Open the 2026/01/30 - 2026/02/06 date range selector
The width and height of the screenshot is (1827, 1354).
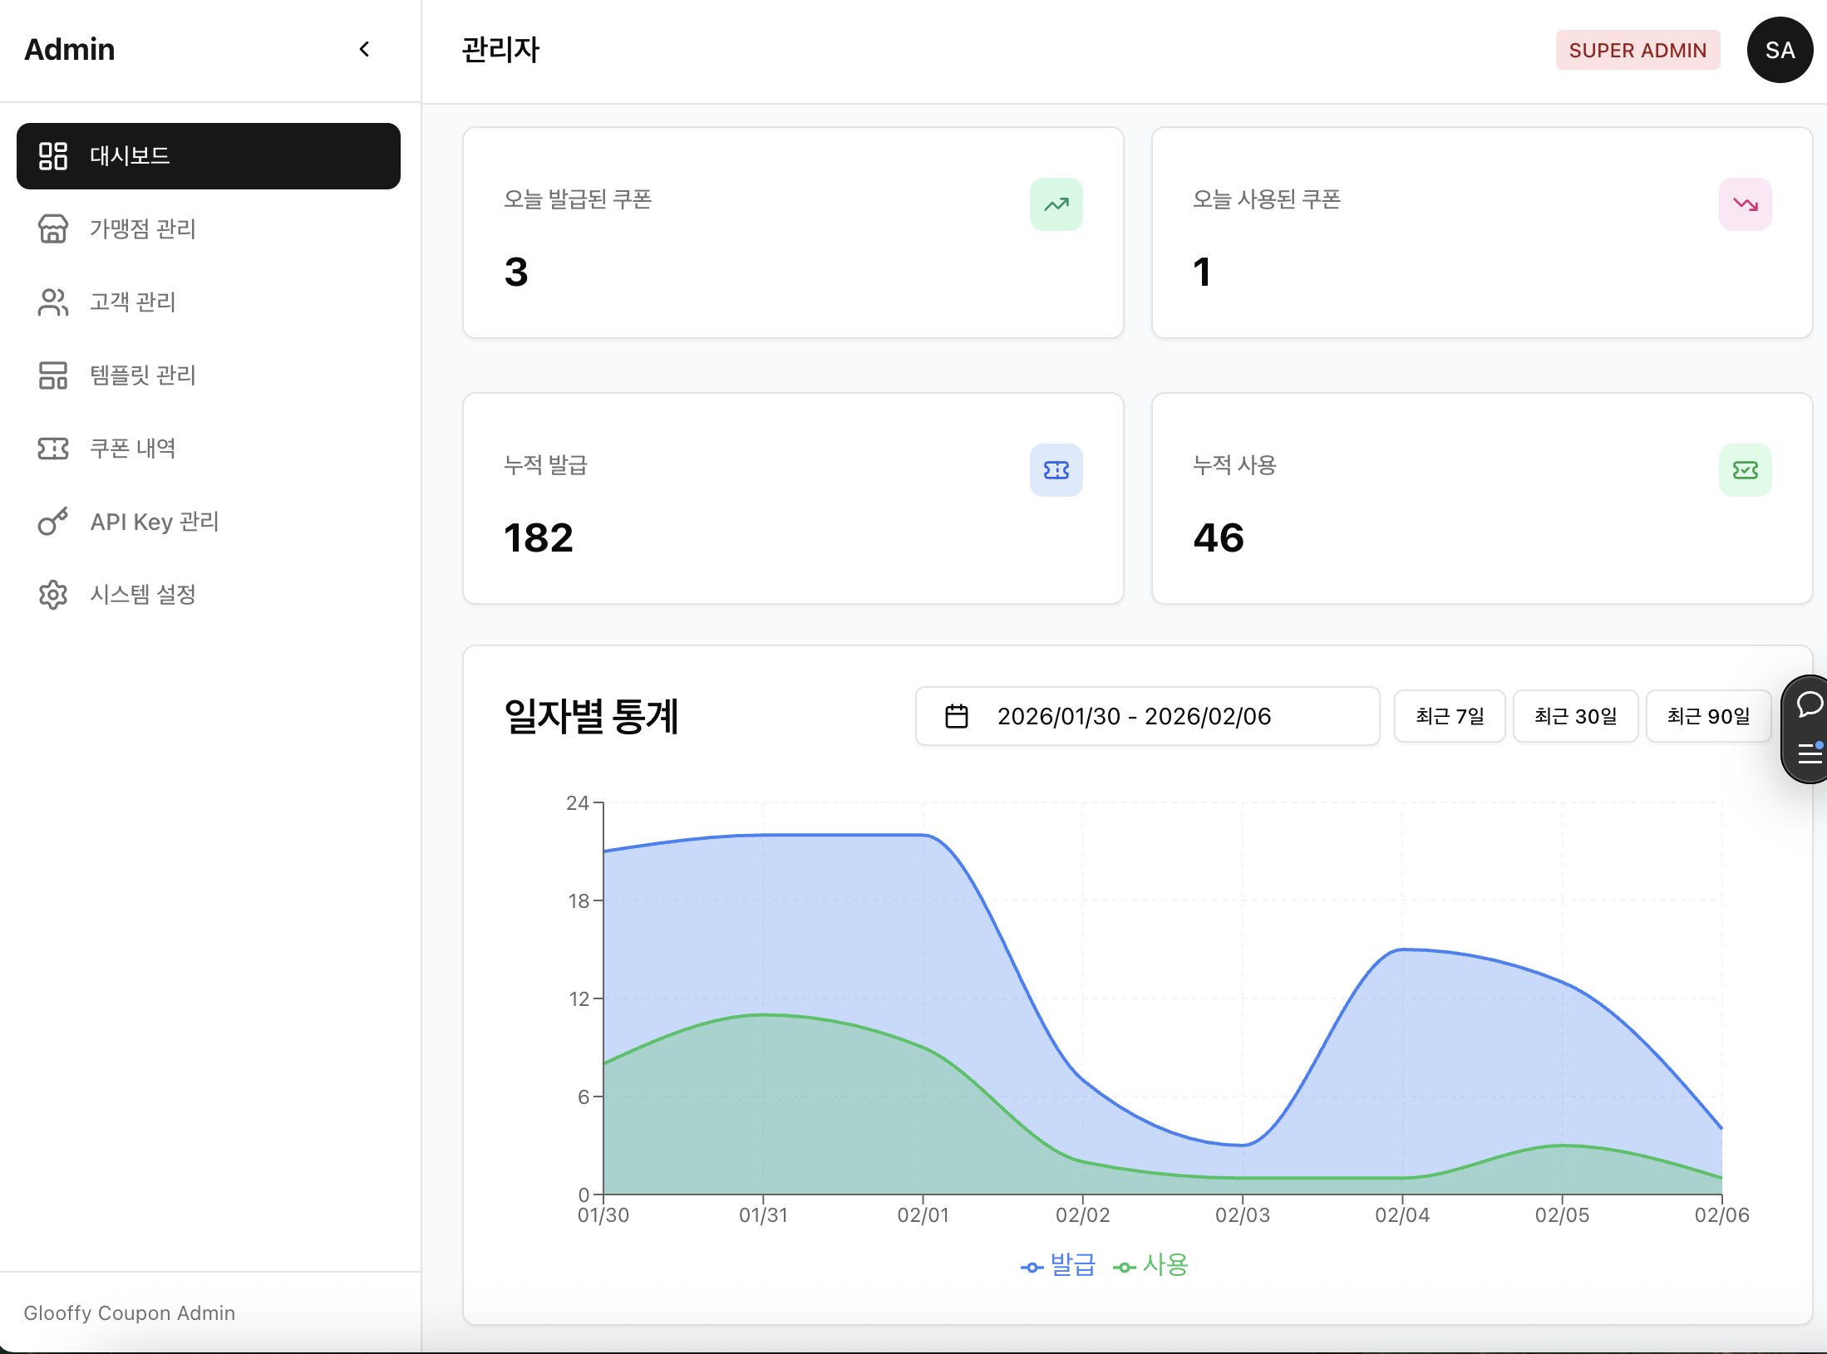click(1135, 716)
